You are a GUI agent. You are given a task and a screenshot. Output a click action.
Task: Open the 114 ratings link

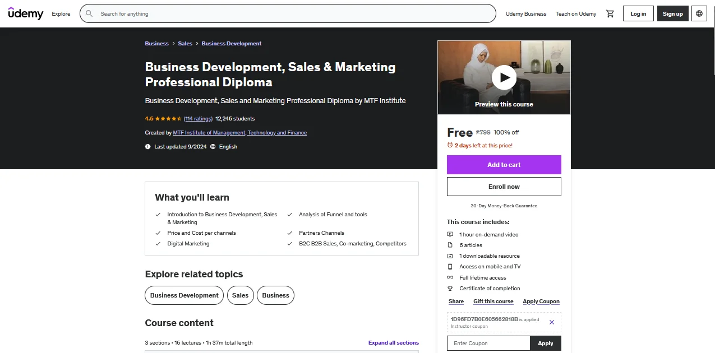coord(199,119)
